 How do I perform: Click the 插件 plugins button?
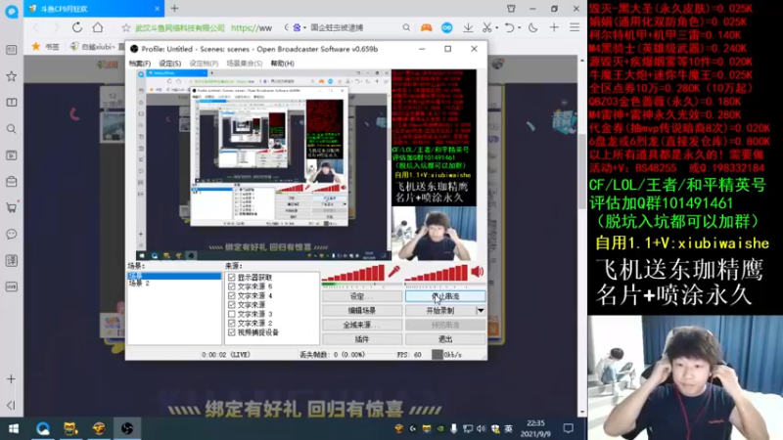click(361, 339)
